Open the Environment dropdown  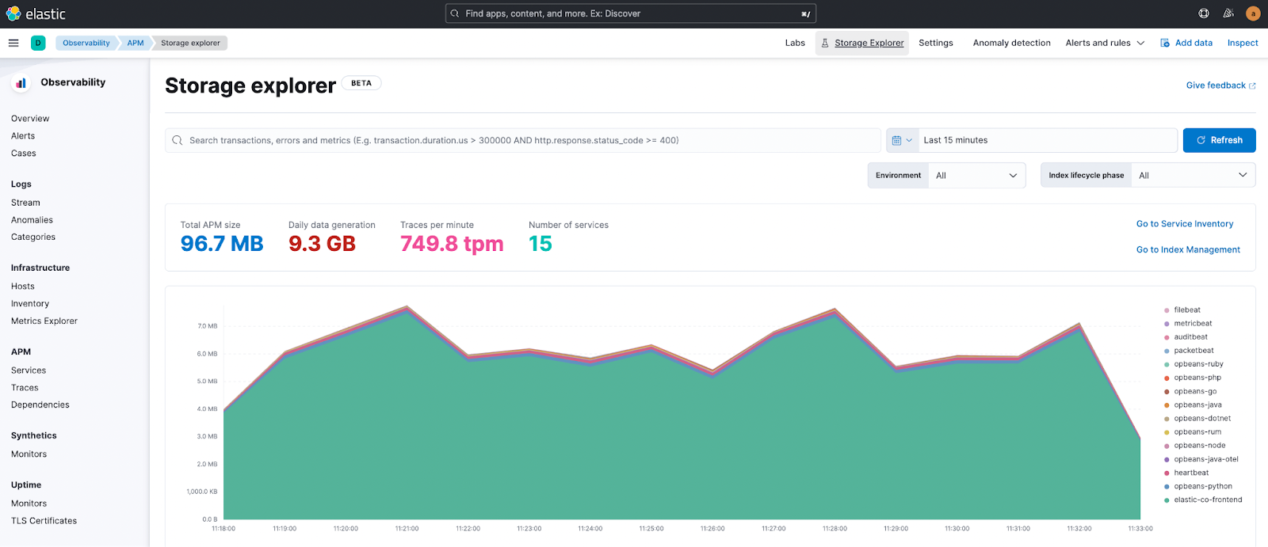point(976,176)
